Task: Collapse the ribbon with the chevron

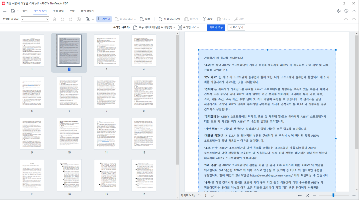Action: pos(354,11)
